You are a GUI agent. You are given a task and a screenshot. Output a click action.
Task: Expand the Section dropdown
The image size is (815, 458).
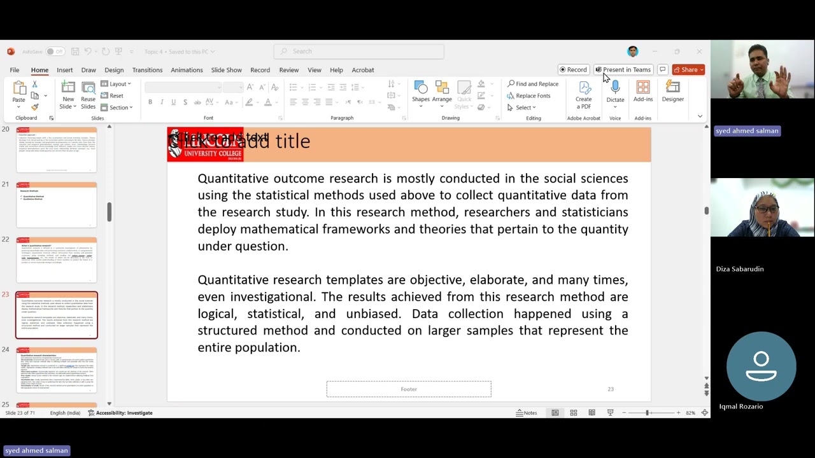coord(117,108)
